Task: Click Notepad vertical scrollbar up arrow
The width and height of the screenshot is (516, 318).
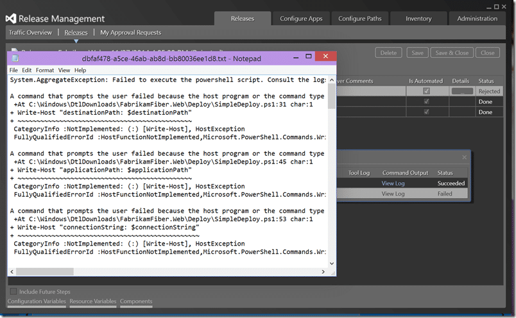Action: (332, 80)
